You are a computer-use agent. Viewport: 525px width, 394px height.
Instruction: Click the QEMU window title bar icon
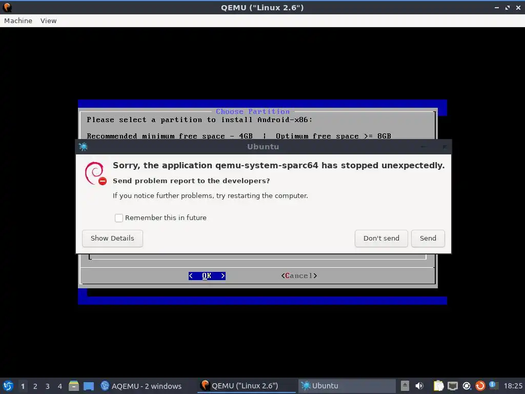pos(7,7)
